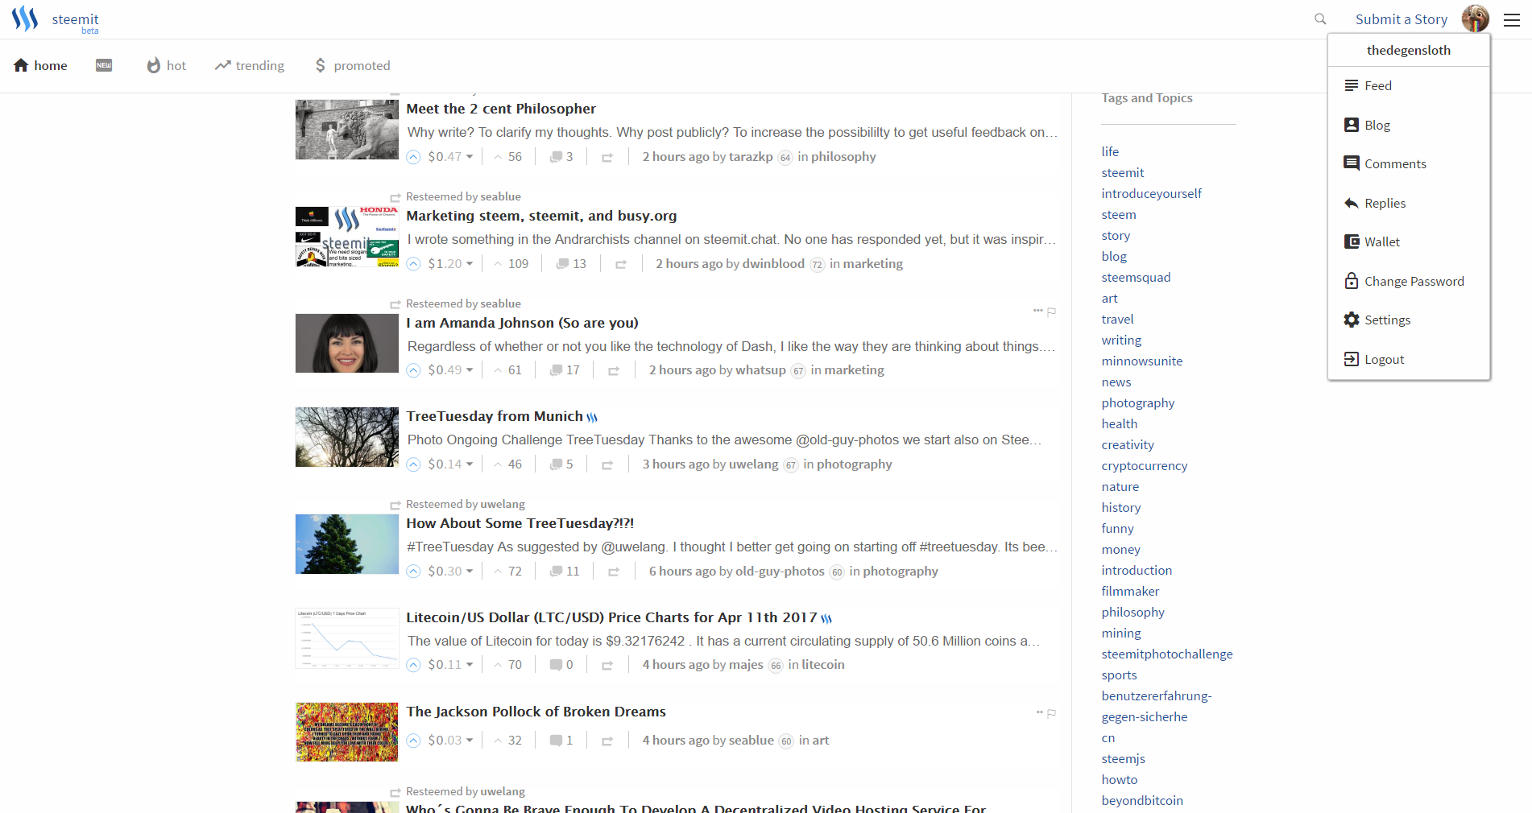
Task: Open the beyondbitcoin tag
Action: tap(1142, 801)
